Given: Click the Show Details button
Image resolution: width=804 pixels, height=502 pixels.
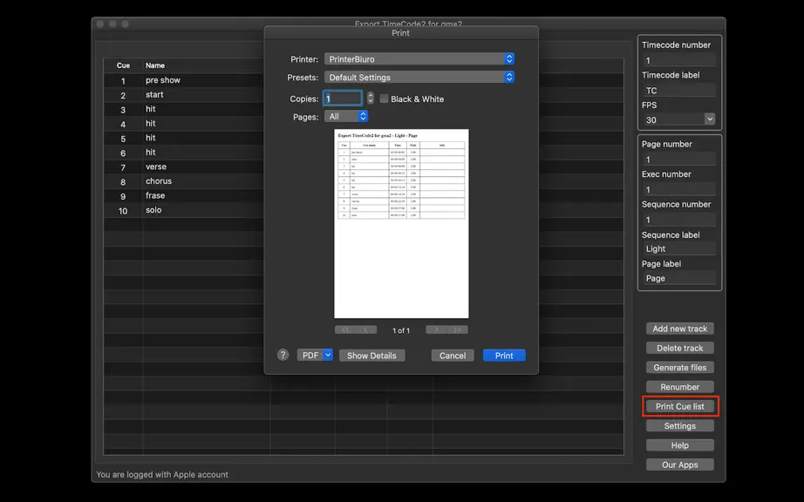Looking at the screenshot, I should tap(371, 356).
